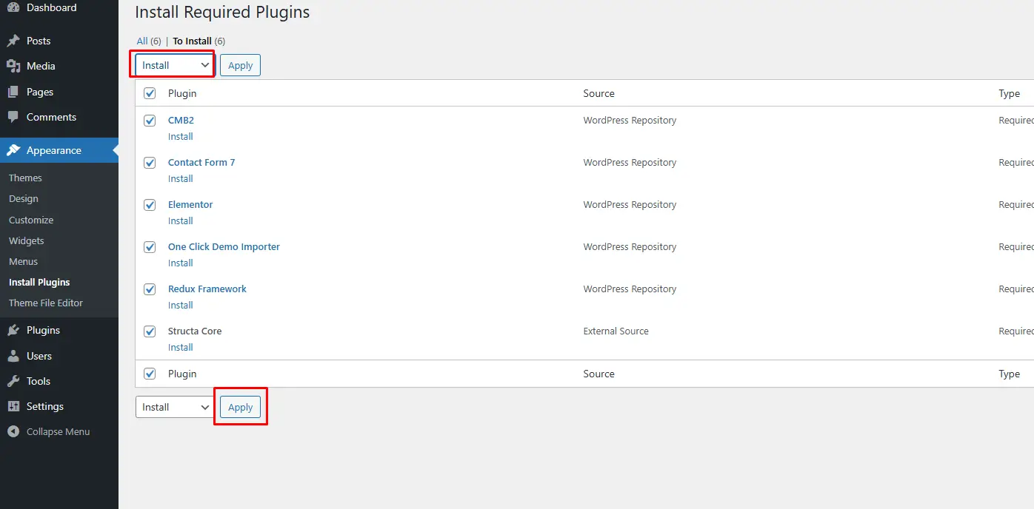This screenshot has height=509, width=1034.
Task: Open One Click Demo Importer name link
Action: (224, 246)
